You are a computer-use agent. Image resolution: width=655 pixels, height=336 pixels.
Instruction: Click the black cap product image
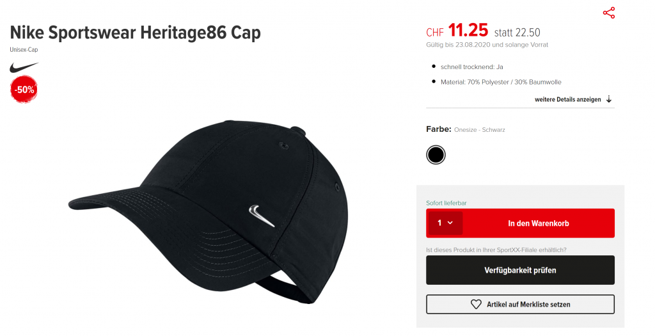tap(208, 212)
